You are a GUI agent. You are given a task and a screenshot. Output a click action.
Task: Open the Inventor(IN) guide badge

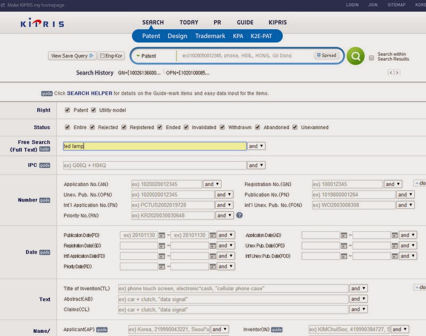pos(276,330)
